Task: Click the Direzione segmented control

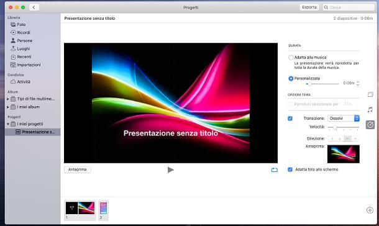Action: (343, 138)
